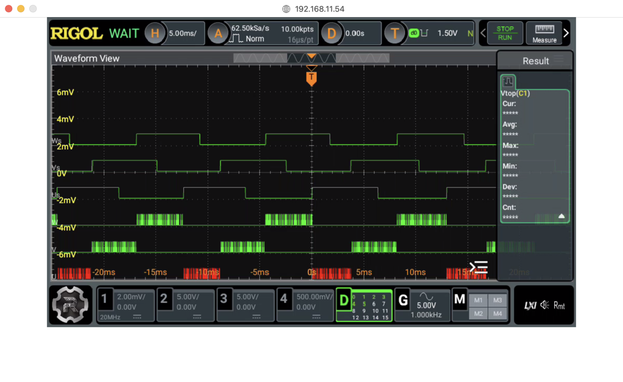Open the horizontal timebase H menu
Image resolution: width=623 pixels, height=382 pixels.
point(155,33)
